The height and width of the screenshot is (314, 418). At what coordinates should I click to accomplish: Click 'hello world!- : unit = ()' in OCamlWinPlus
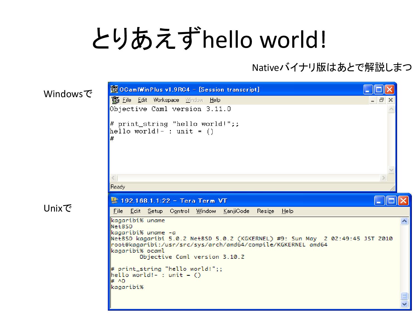click(162, 131)
